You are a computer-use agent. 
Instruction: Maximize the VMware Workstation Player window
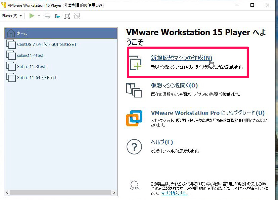252,5
